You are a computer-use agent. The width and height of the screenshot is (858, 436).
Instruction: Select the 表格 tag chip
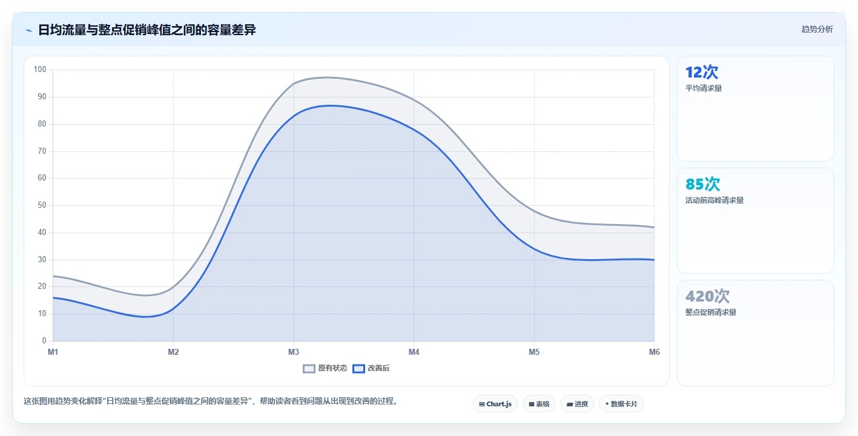point(539,404)
